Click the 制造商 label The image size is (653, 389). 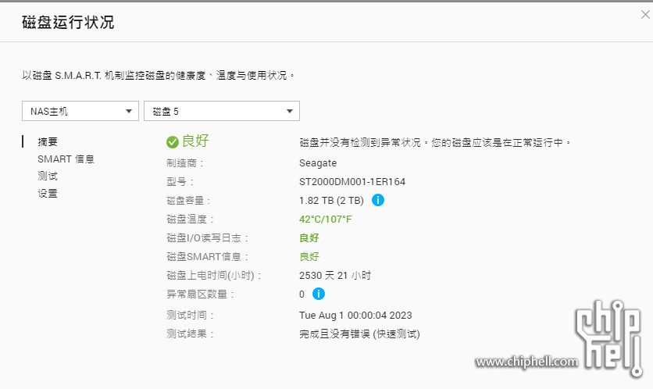click(185, 162)
